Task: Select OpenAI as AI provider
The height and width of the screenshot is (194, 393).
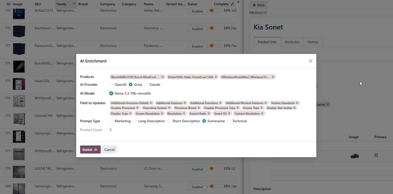Action: [x=111, y=84]
